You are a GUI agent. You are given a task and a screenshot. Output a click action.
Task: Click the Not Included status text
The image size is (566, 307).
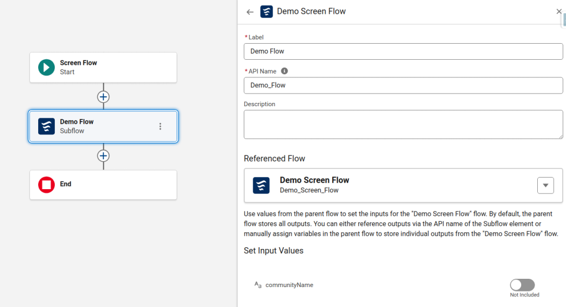[x=525, y=295]
